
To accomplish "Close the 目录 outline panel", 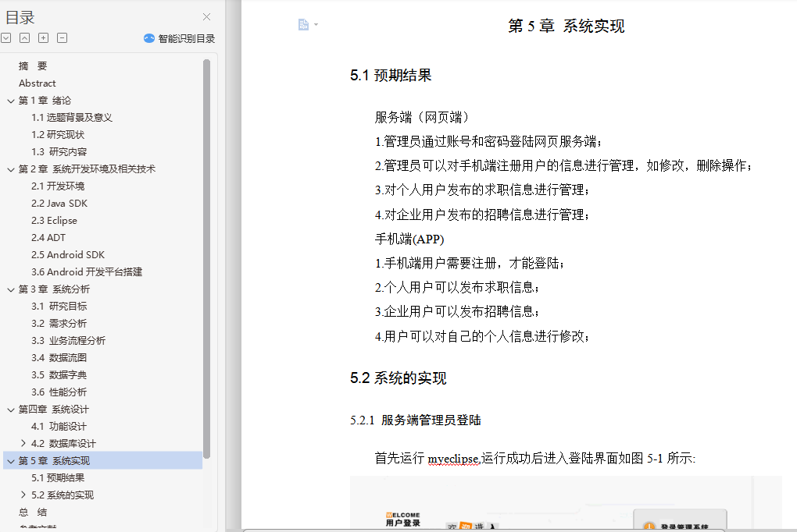I will pos(206,16).
